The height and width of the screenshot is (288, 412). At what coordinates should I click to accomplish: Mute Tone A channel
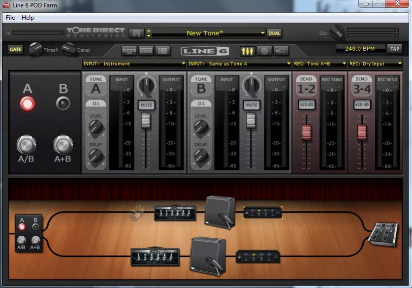click(x=146, y=105)
